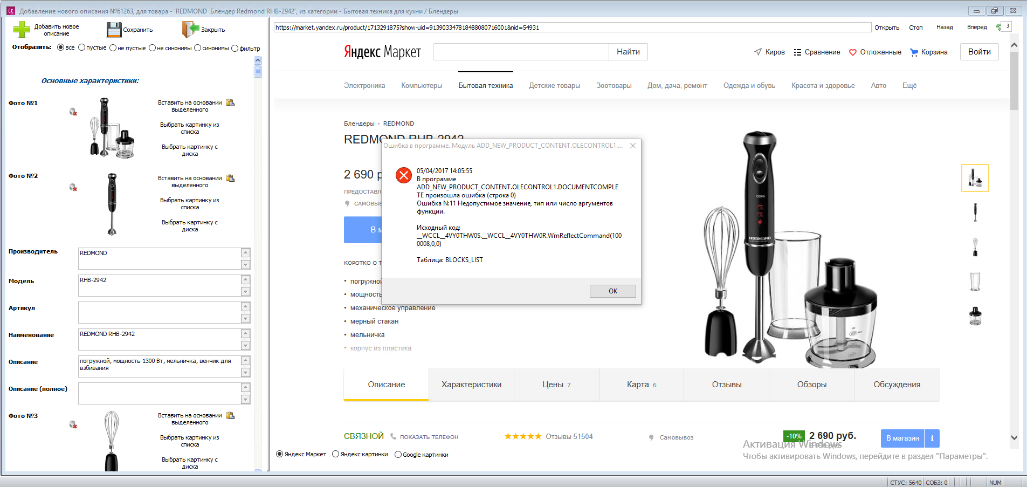Click the В магазин button for Связной

click(x=902, y=438)
